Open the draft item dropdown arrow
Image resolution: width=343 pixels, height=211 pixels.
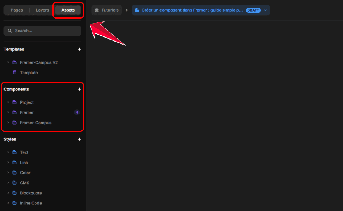(x=265, y=10)
